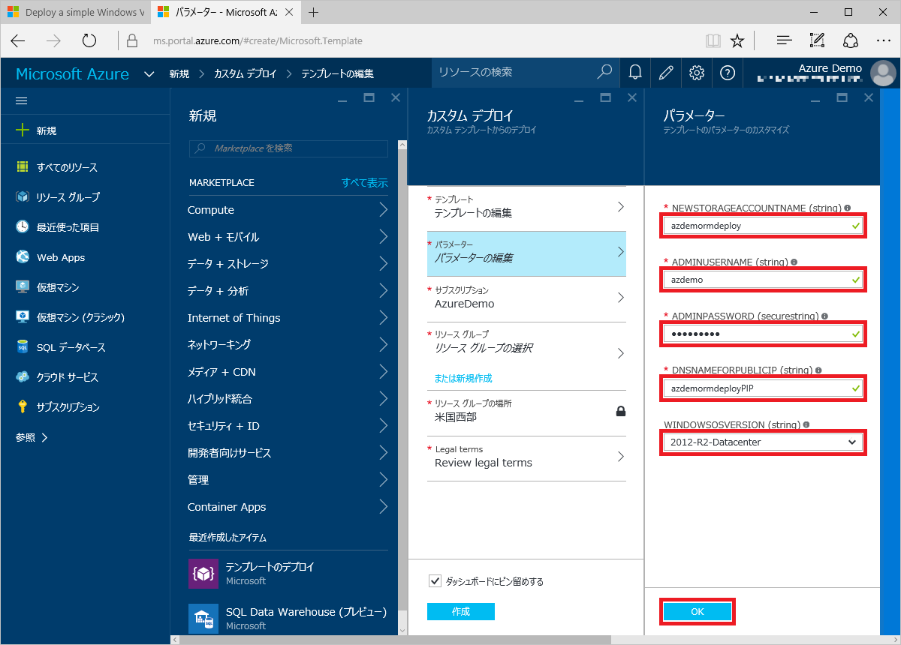The width and height of the screenshot is (901, 645).
Task: Open the notifications bell icon
Action: pos(635,73)
